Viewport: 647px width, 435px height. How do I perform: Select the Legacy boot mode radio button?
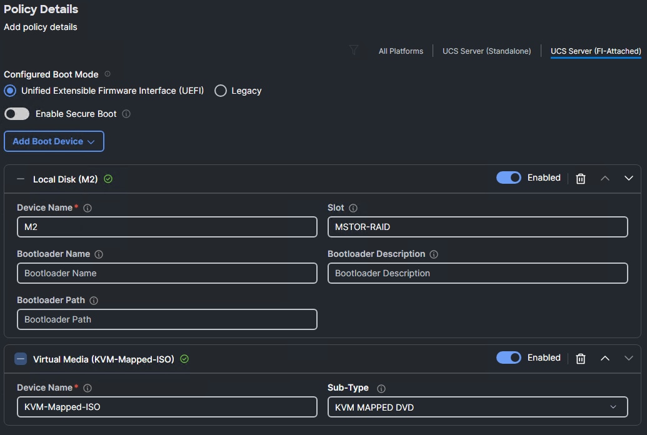pyautogui.click(x=220, y=91)
